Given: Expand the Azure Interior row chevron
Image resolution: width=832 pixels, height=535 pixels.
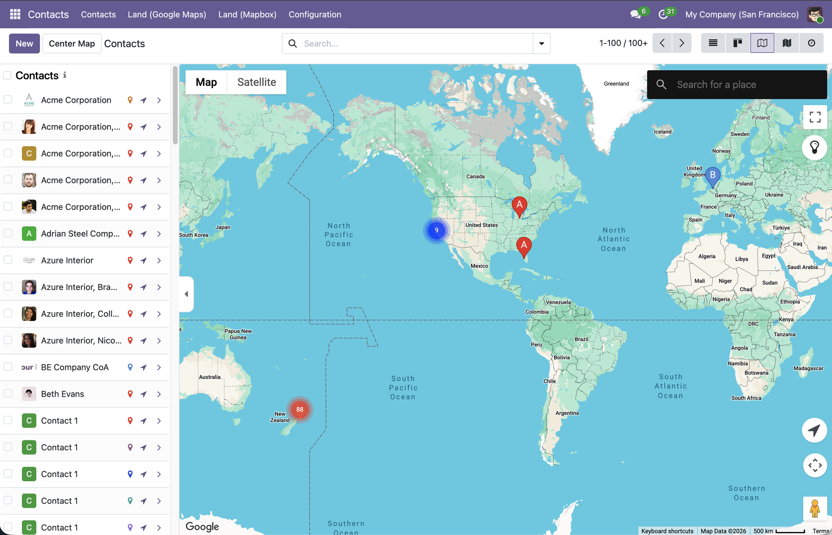Looking at the screenshot, I should [x=159, y=261].
